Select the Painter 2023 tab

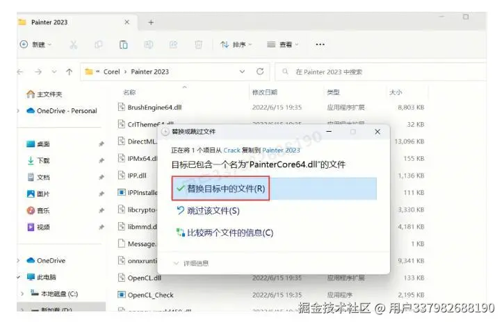point(76,22)
